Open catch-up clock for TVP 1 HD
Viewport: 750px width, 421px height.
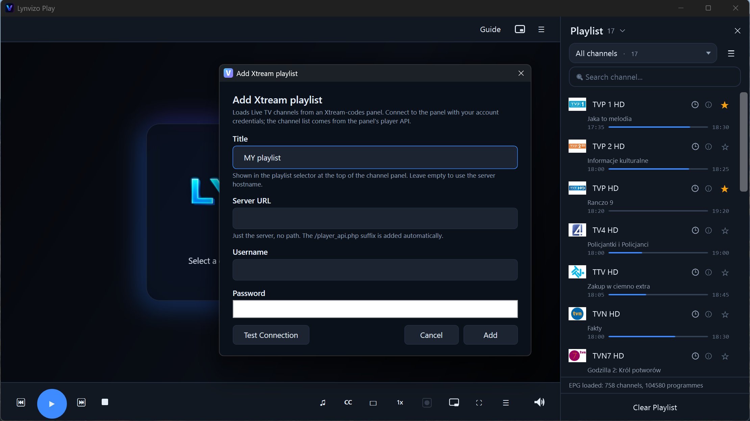click(x=695, y=105)
